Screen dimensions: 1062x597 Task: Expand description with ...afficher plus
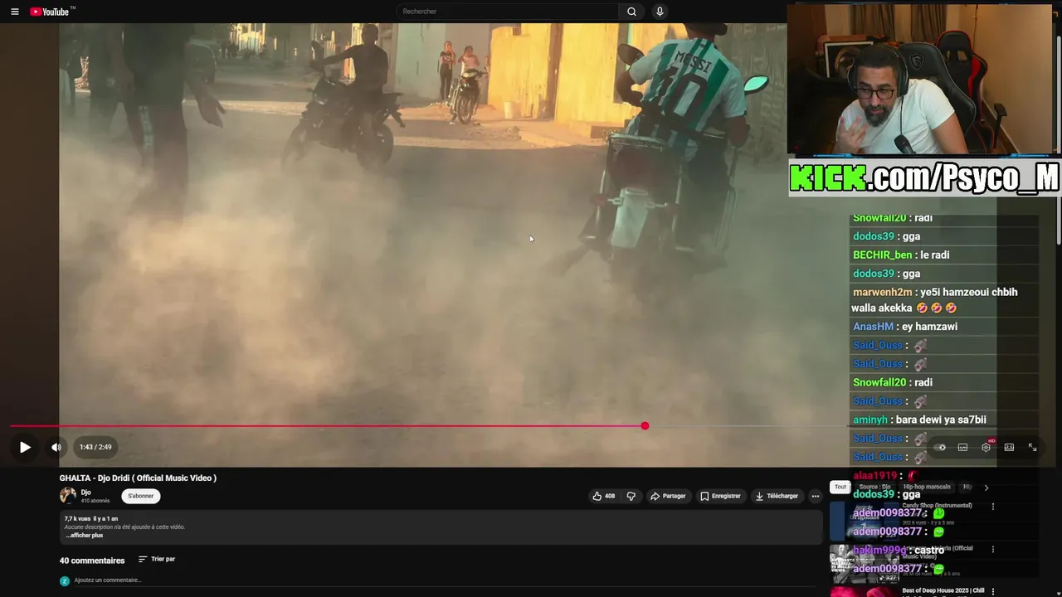pyautogui.click(x=85, y=536)
